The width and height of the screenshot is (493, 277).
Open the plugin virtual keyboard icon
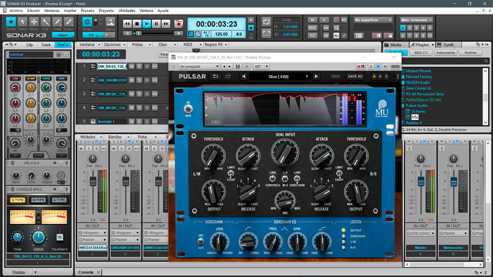tap(396, 66)
